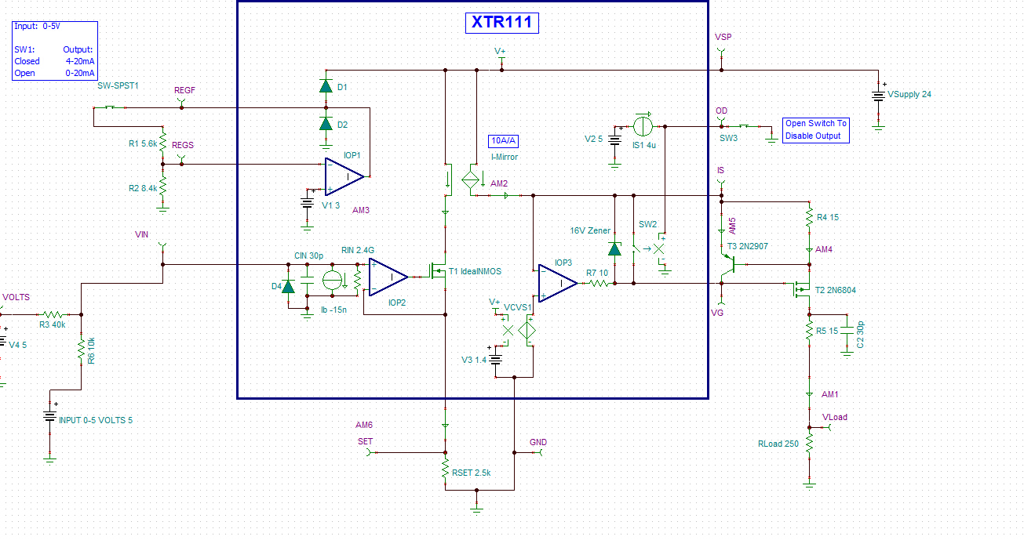
Task: Click the VSP net label
Action: pos(723,37)
